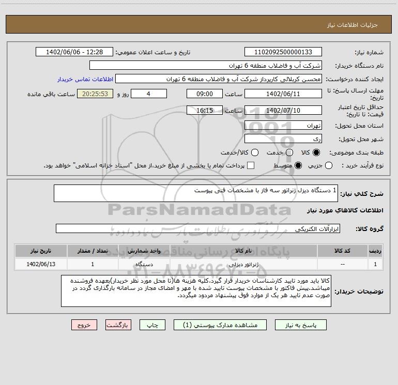Click the request creator name field
The height and width of the screenshot is (385, 398).
click(219, 79)
